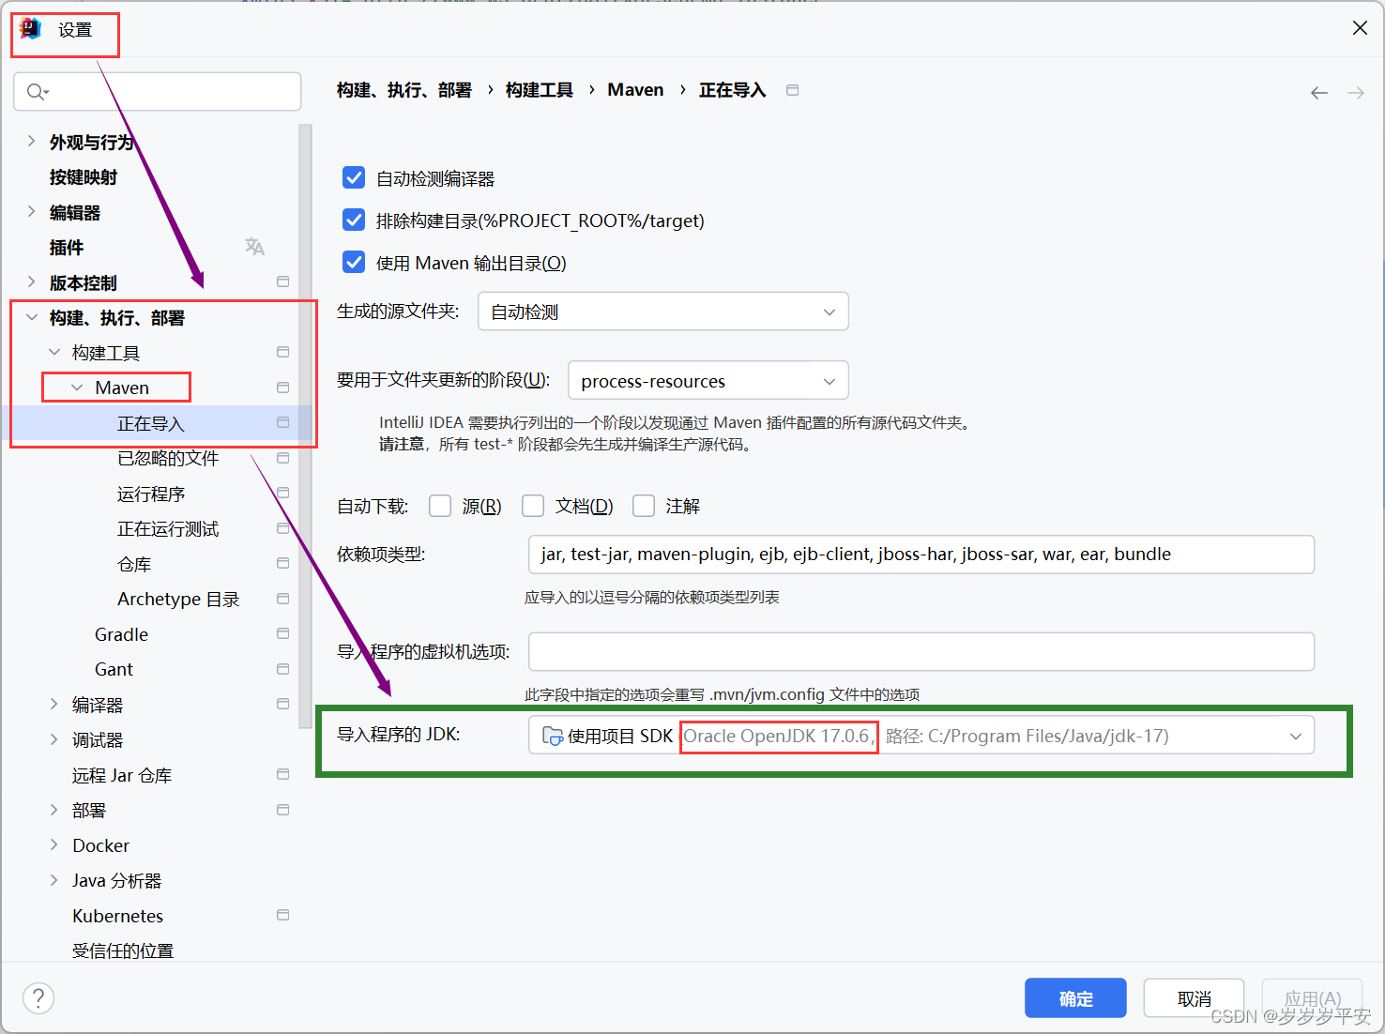Click the project-level icon next to 构建工具
This screenshot has height=1034, width=1385.
282,352
